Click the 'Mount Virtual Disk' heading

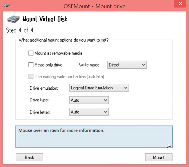45,19
